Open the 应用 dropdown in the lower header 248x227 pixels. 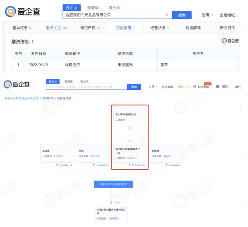[x=153, y=87]
